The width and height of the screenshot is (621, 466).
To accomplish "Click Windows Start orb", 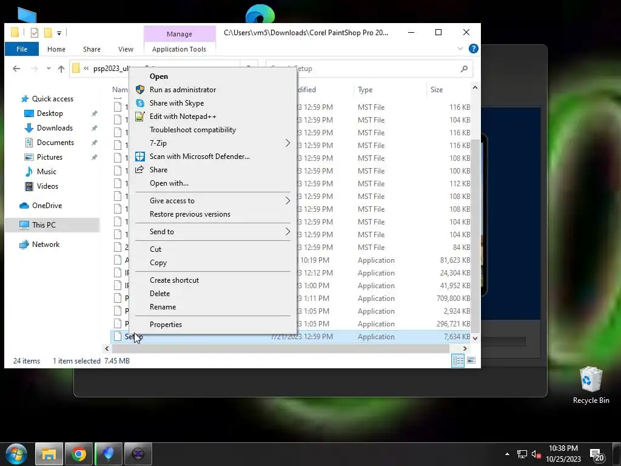I will (x=16, y=454).
